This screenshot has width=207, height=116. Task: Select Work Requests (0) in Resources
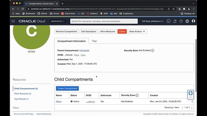(x=23, y=94)
